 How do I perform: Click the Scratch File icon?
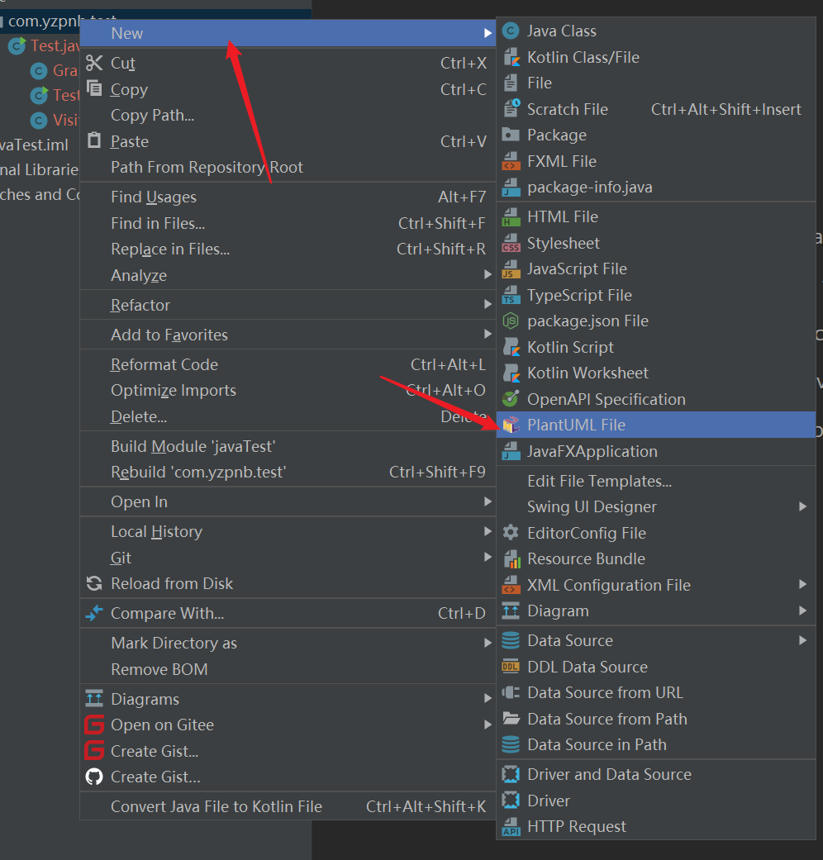511,108
